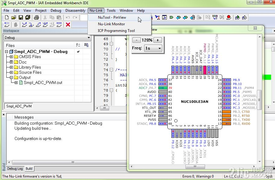Click the Undo arrow icon
The width and height of the screenshot is (275, 180).
click(x=68, y=17)
